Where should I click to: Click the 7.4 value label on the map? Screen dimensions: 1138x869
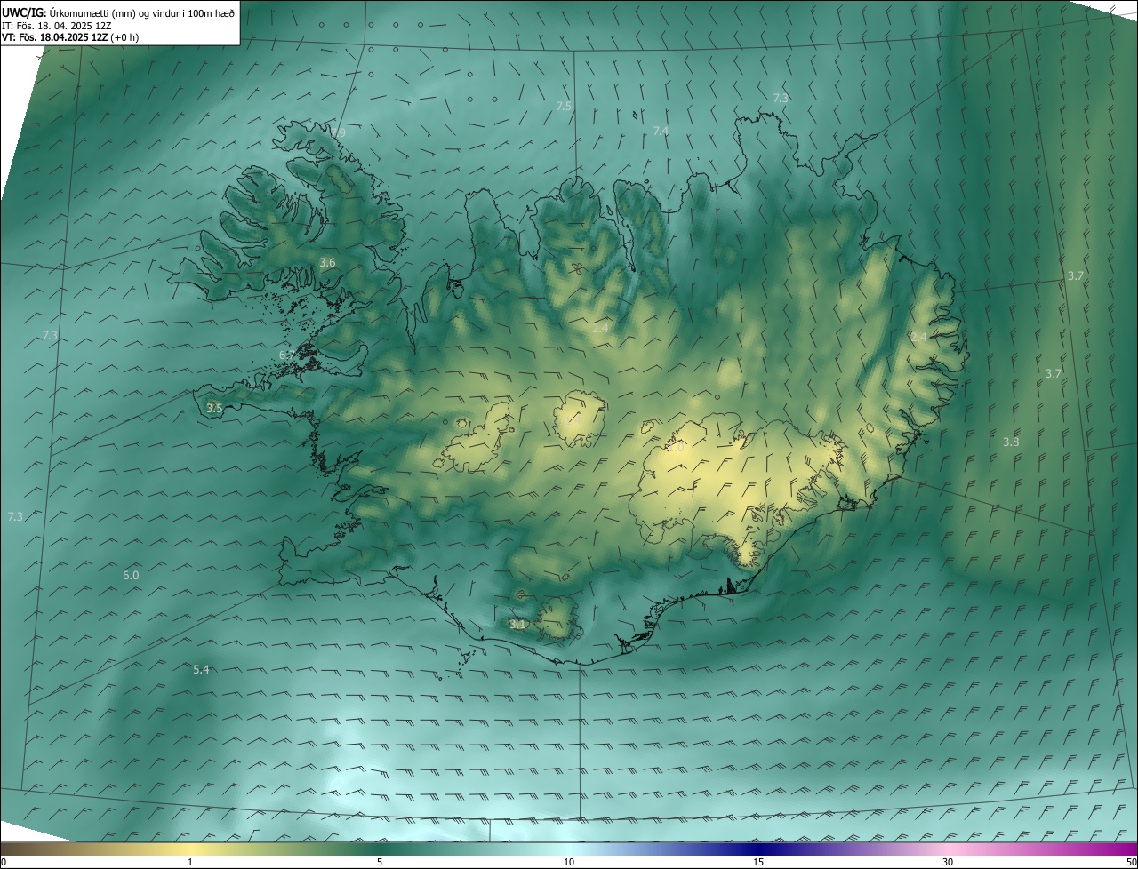click(661, 132)
